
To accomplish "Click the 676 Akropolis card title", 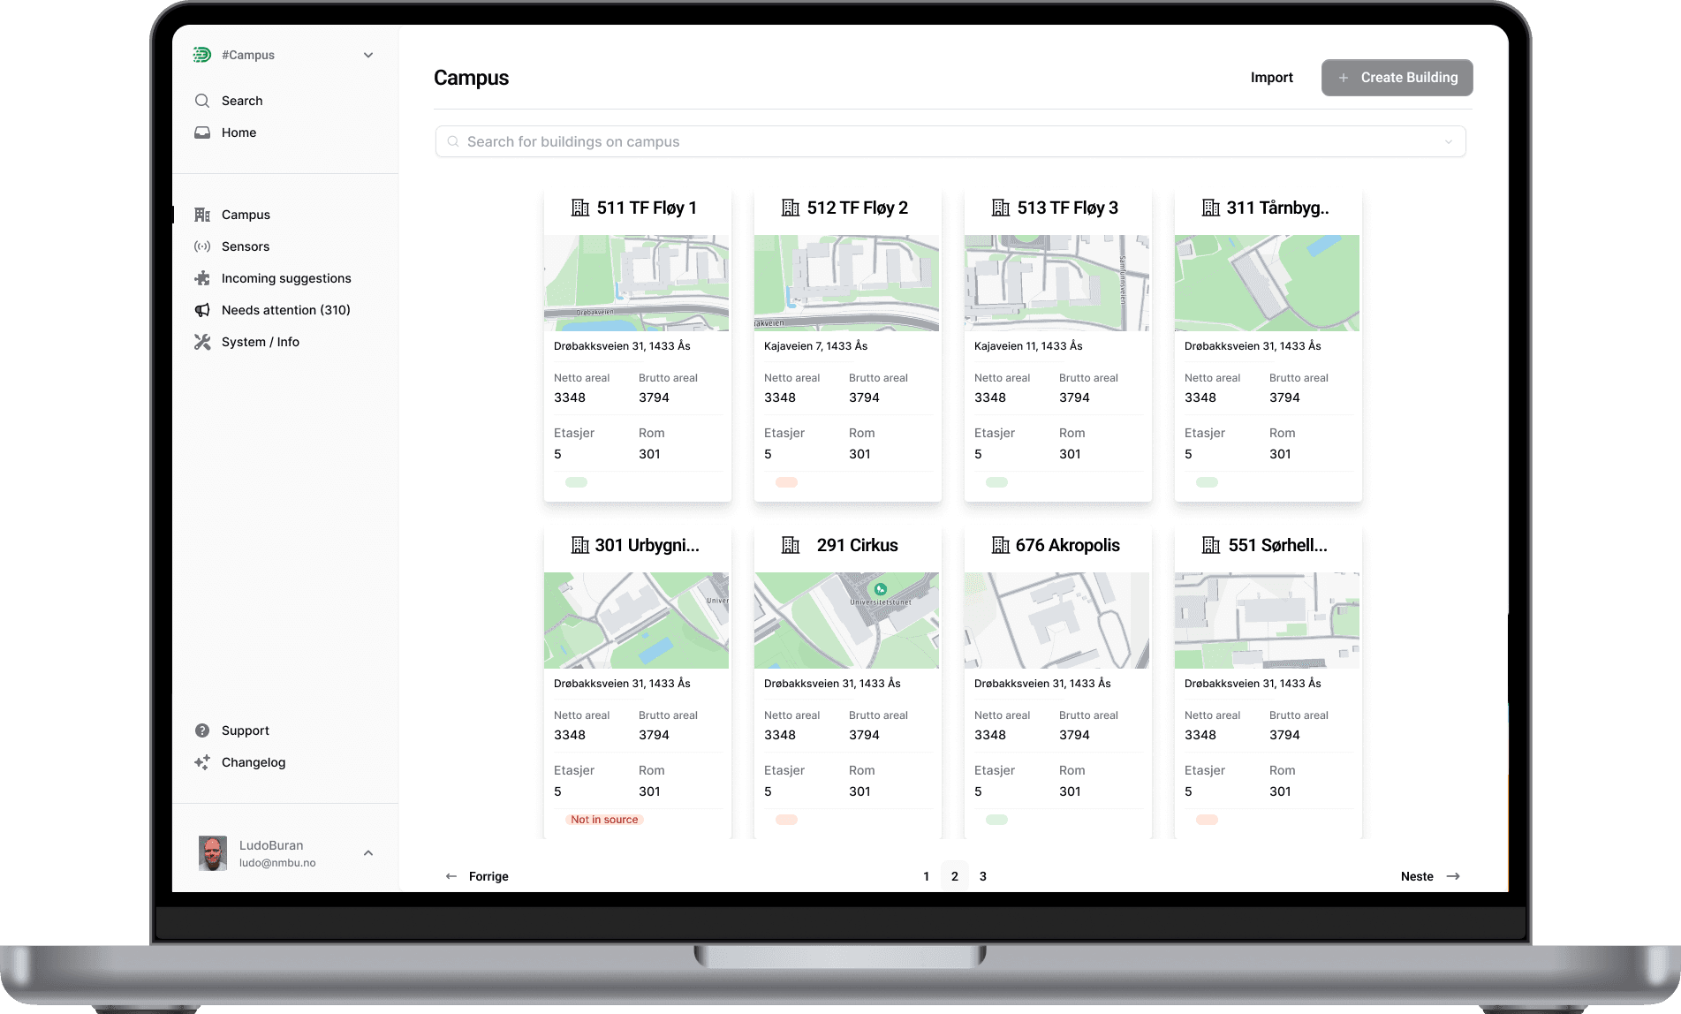I will [1067, 545].
